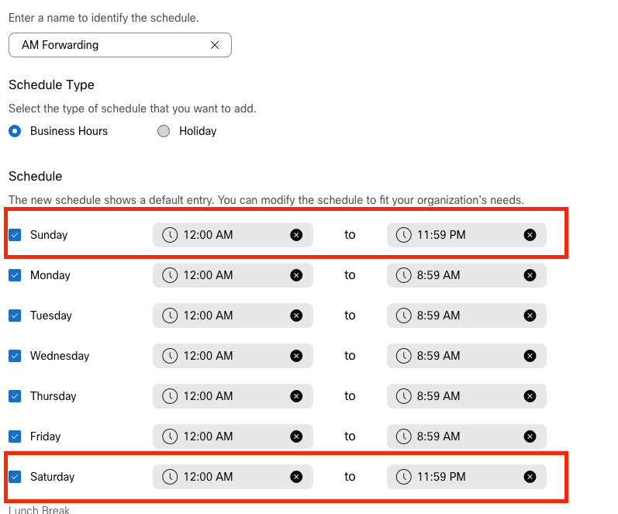The image size is (618, 514).
Task: Clear Sunday's 12:00 AM start time
Action: (296, 235)
